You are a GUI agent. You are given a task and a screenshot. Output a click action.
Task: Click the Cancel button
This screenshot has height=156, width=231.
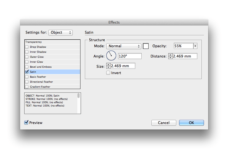point(164,122)
